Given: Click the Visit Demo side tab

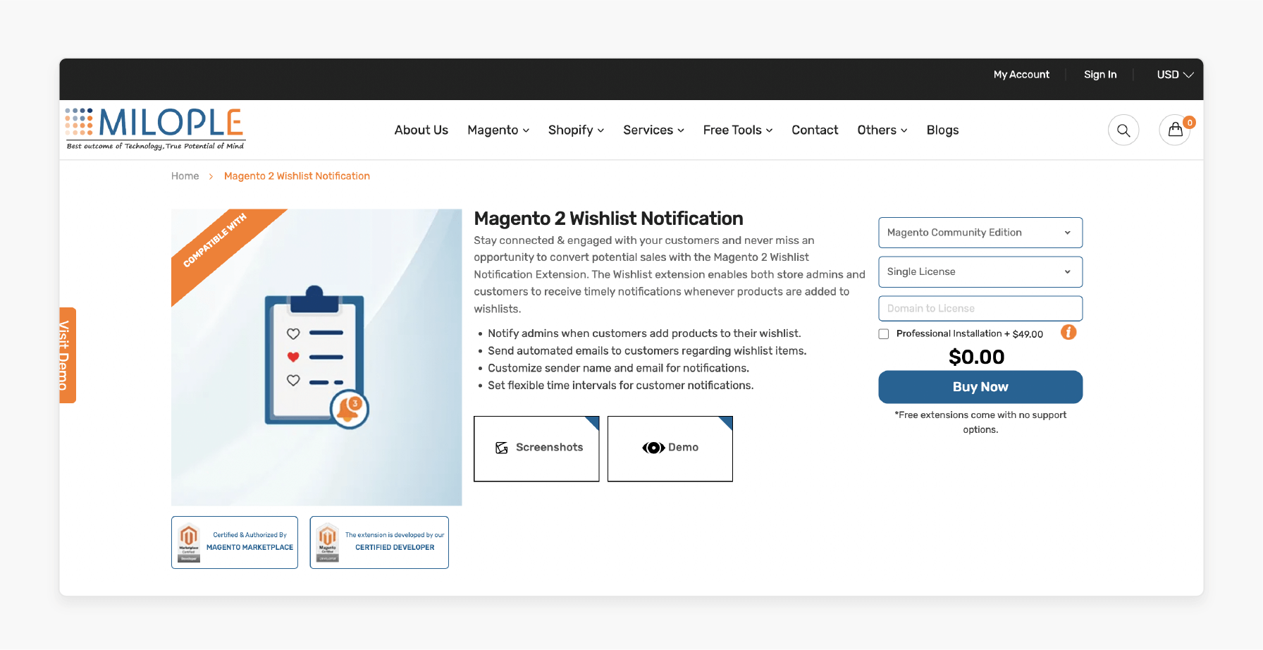Looking at the screenshot, I should 67,355.
